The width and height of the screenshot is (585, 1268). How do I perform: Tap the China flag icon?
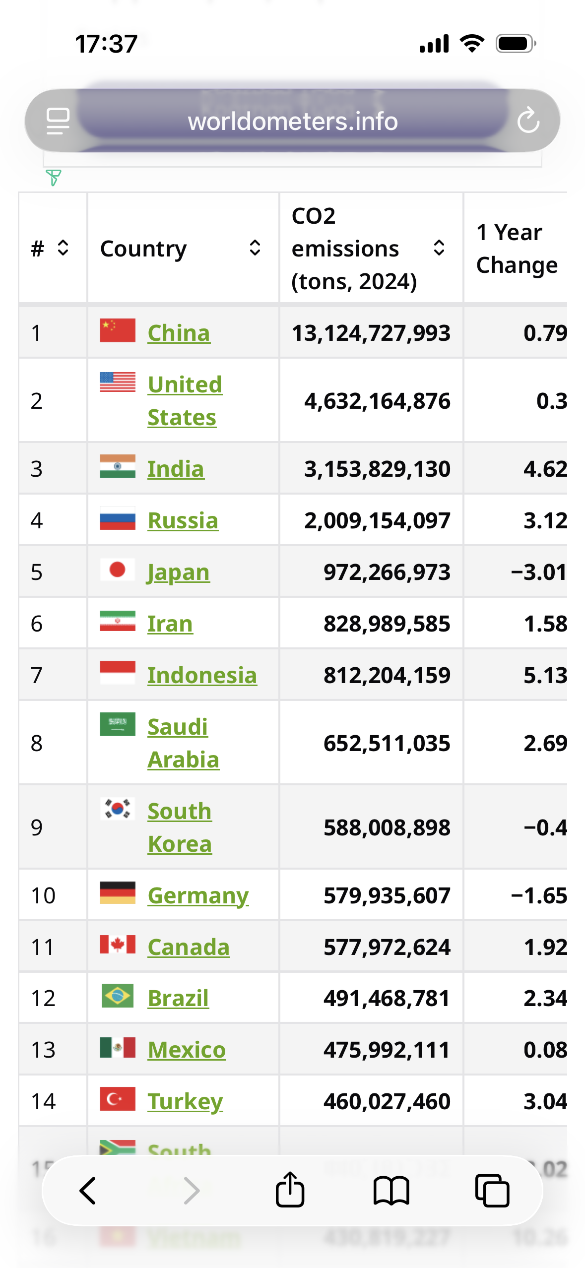(x=117, y=331)
